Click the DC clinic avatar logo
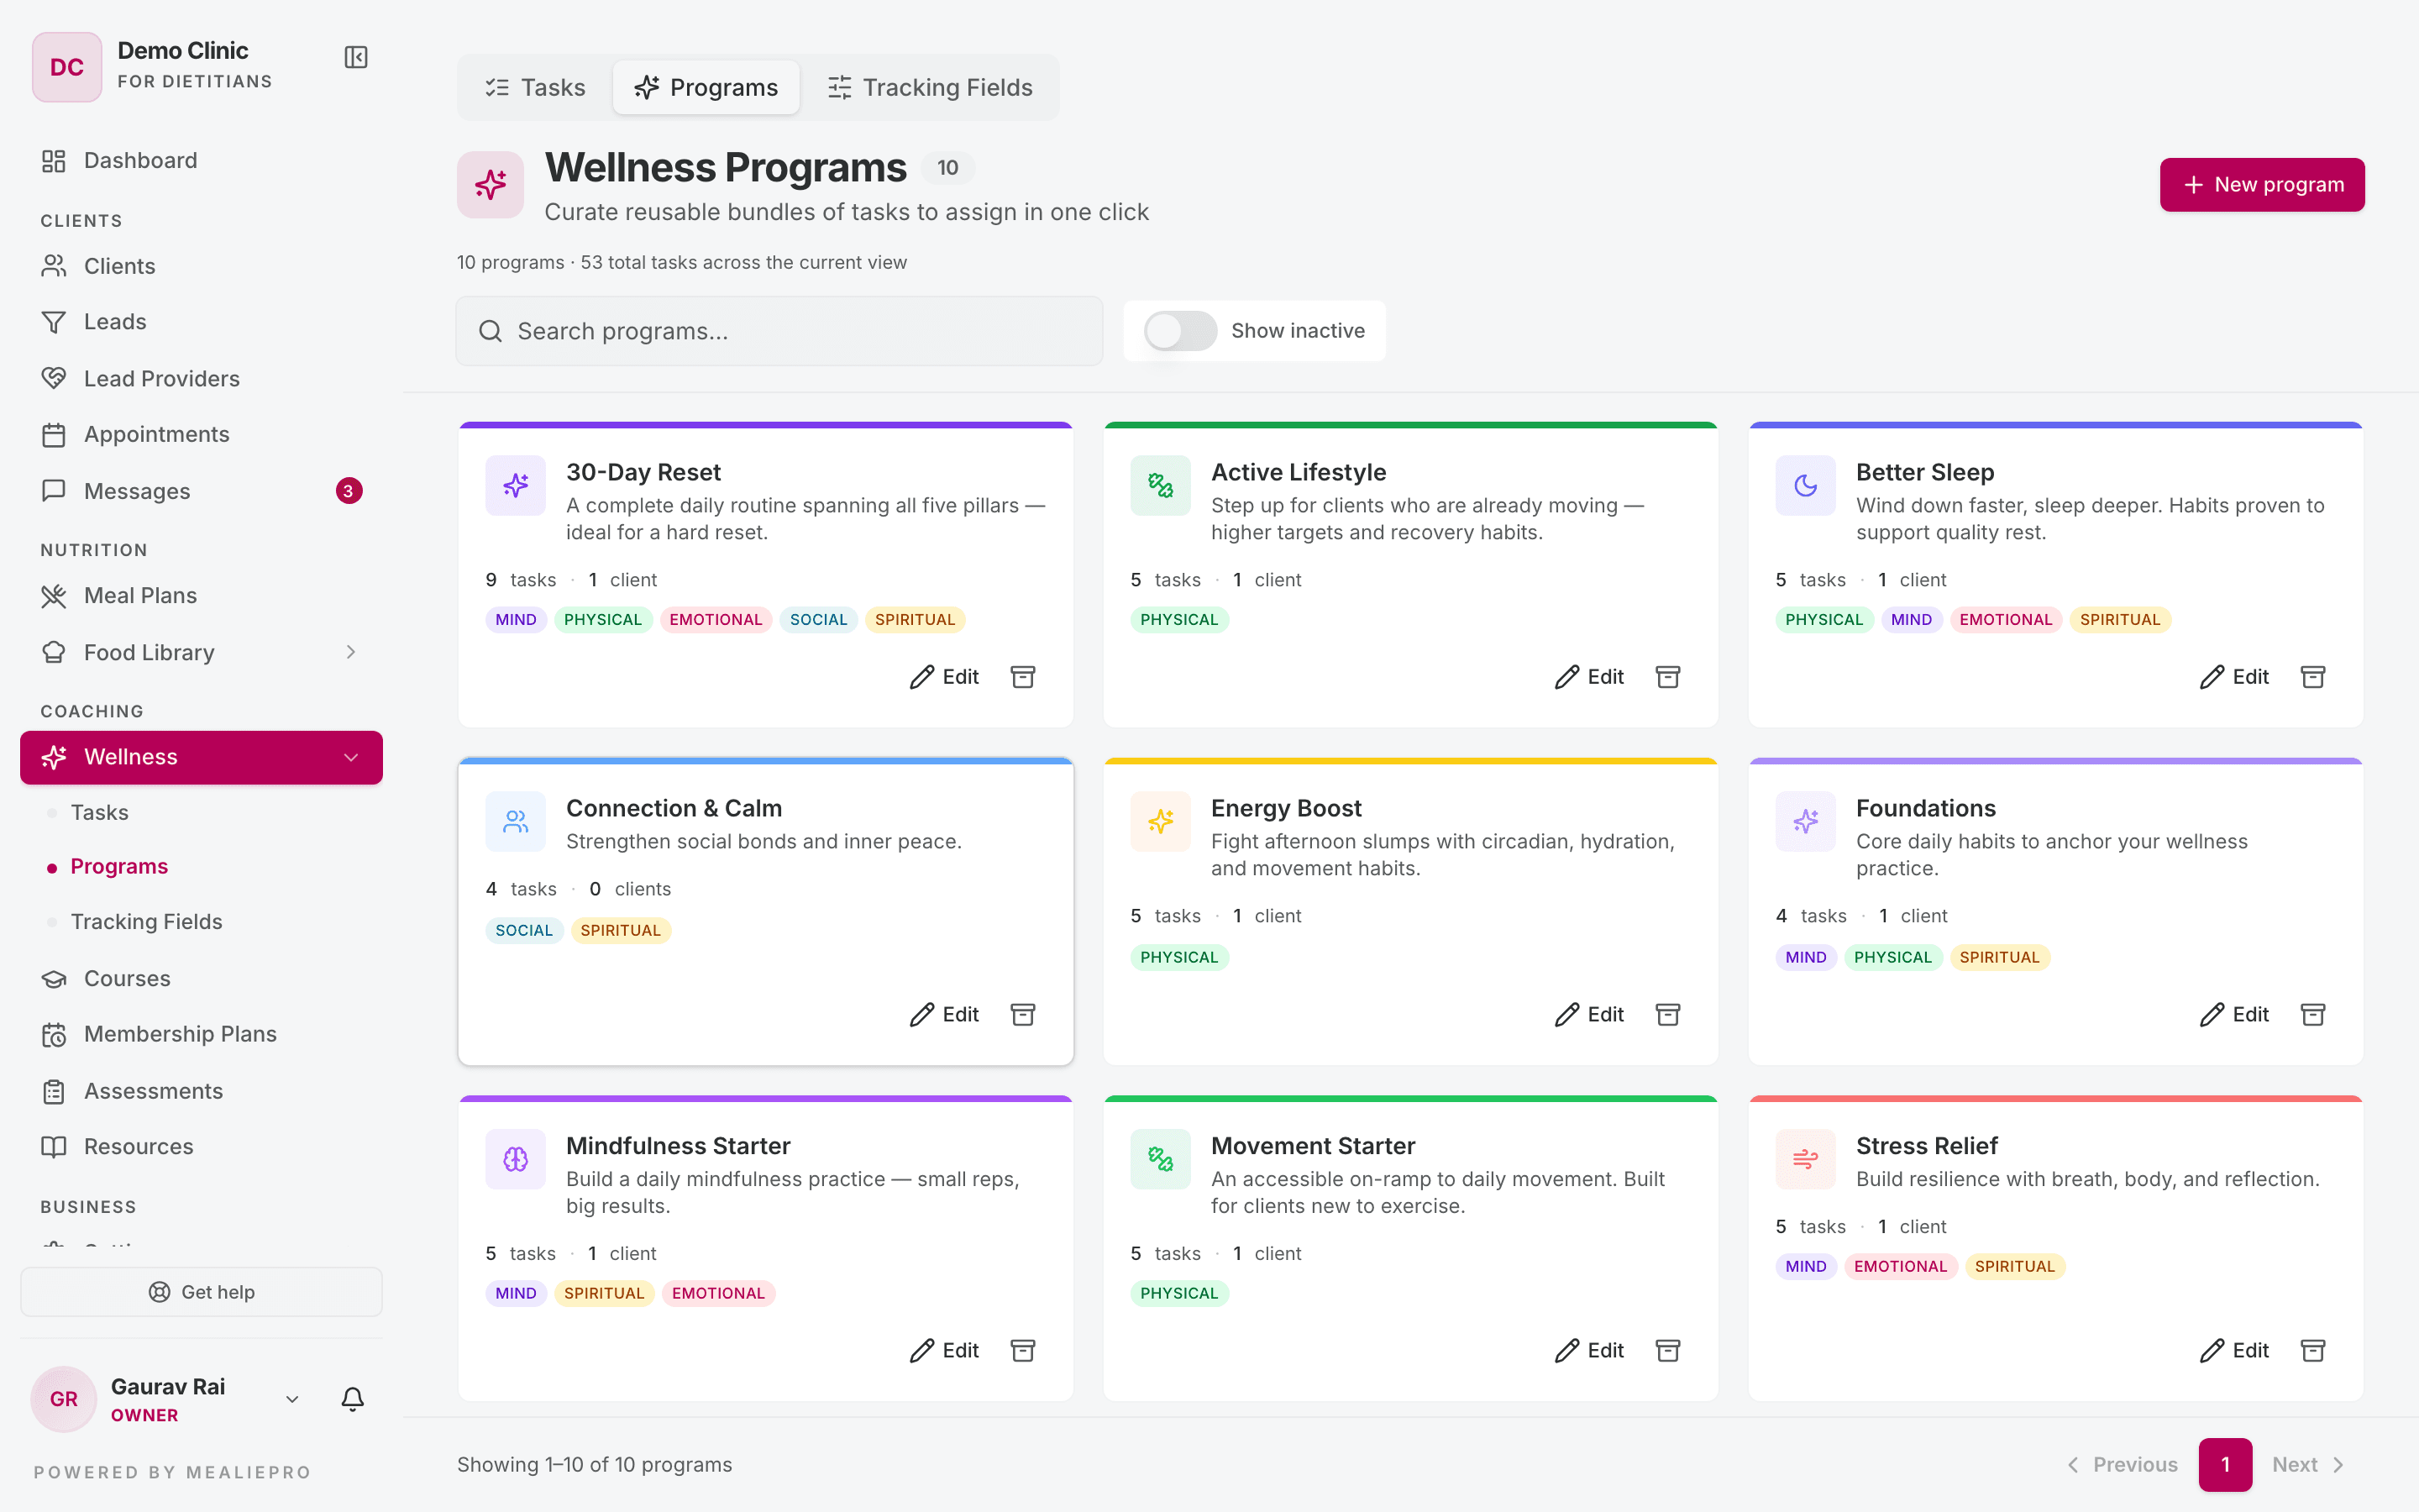The image size is (2419, 1512). (x=67, y=67)
